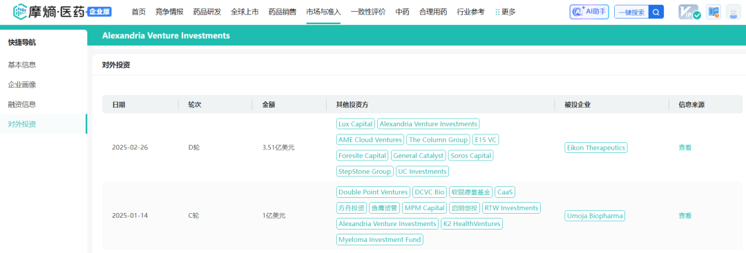
Task: Open The Column Group tag
Action: coord(438,139)
